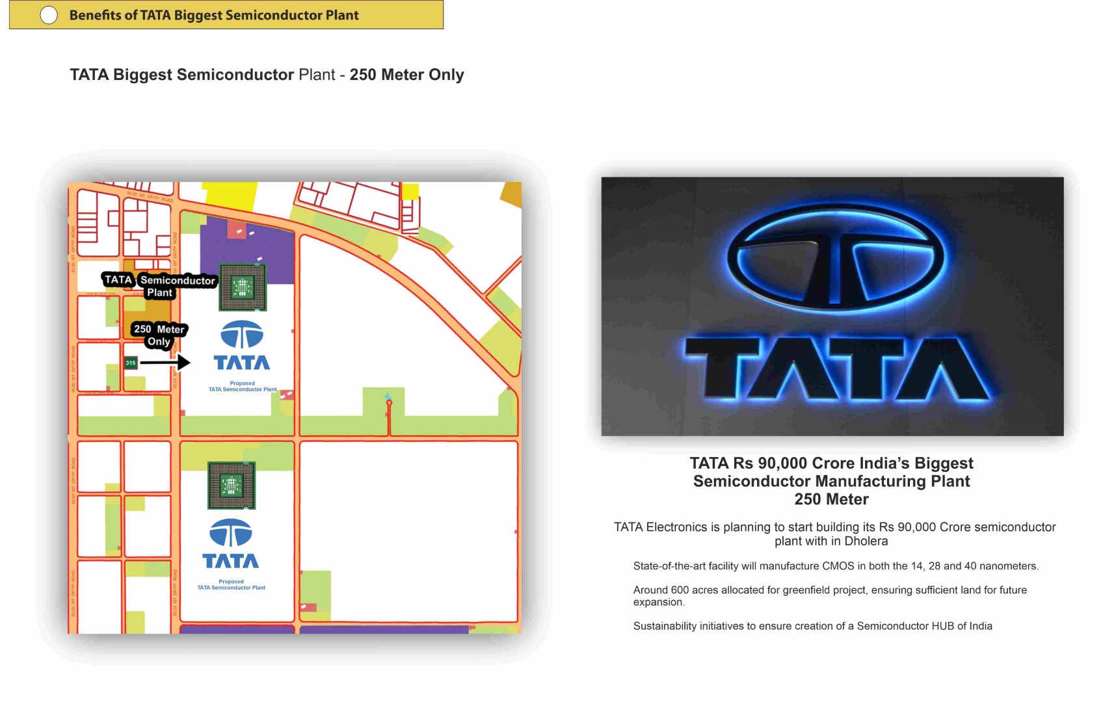Image resolution: width=1103 pixels, height=702 pixels.
Task: Click the black 'TATA' label on the map
Action: (118, 279)
